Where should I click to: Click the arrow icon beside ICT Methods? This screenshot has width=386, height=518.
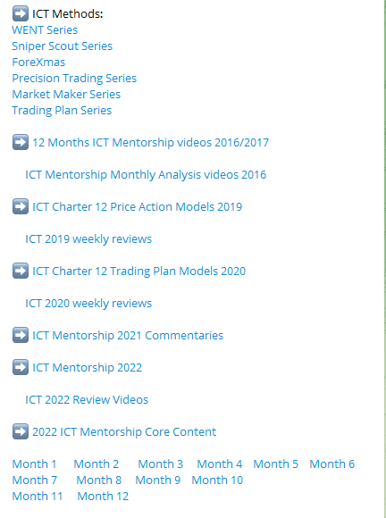tap(21, 14)
